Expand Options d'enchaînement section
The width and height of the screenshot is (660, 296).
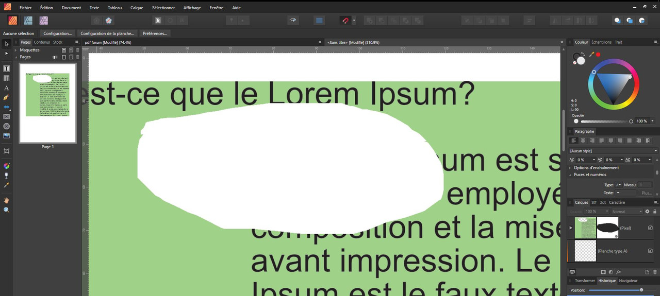point(570,168)
